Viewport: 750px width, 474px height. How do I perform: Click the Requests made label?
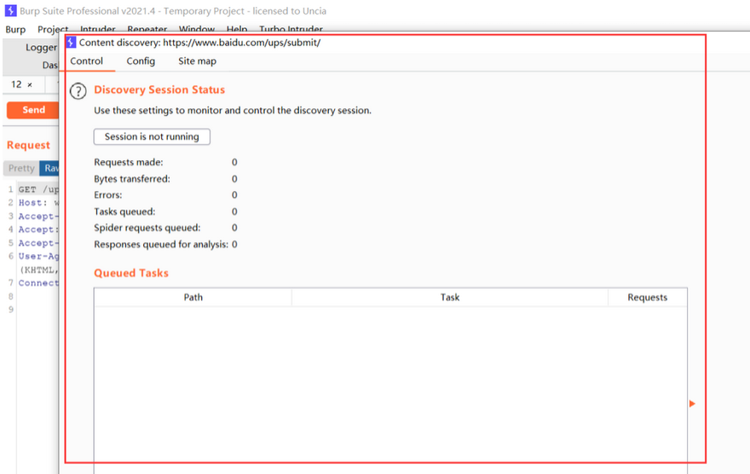(x=128, y=162)
